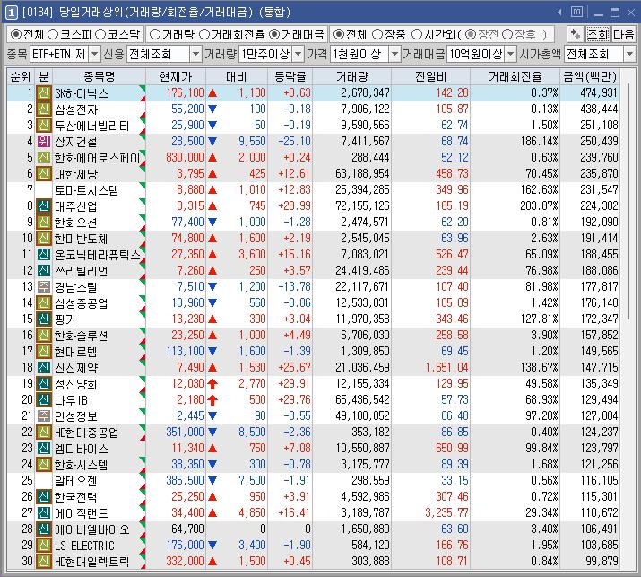The image size is (641, 577).
Task: Open the 시가총액 전체조회 dropdown
Action: (x=629, y=54)
